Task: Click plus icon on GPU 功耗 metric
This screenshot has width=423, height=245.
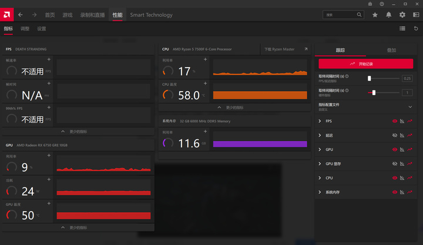Action: (49, 179)
